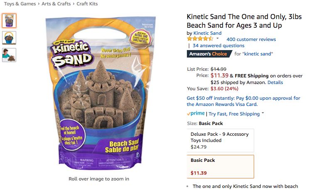Select the third thumbnail showing child playing
Image resolution: width=309 pixels, height=190 pixels.
9,55
